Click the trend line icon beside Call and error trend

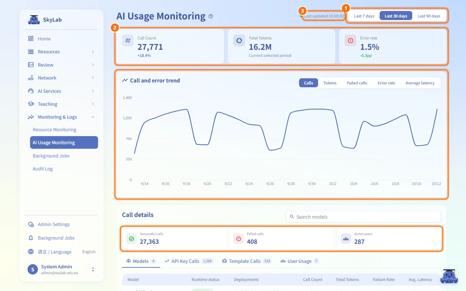(125, 81)
